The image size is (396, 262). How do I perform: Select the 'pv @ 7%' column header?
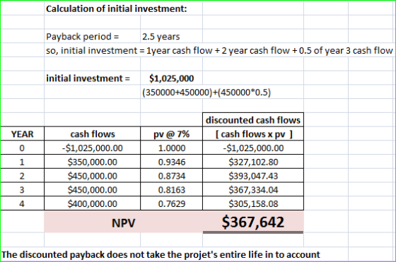pos(171,134)
